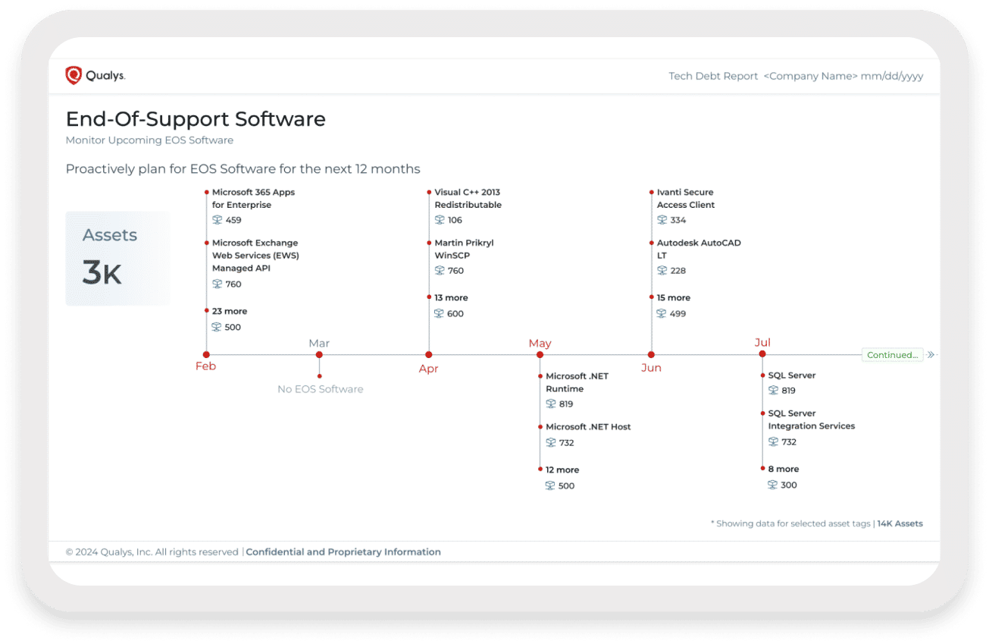Click End-Of-Support Software heading

coord(196,119)
